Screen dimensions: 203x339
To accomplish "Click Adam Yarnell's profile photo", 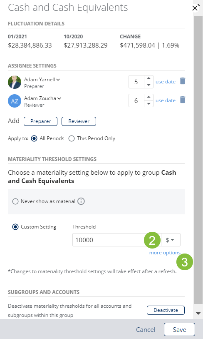I will [x=15, y=82].
